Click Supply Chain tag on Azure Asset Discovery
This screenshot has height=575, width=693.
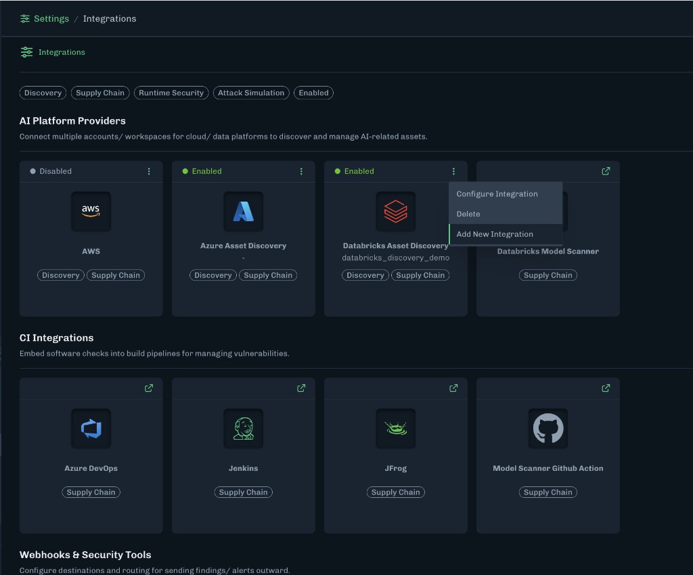(268, 275)
